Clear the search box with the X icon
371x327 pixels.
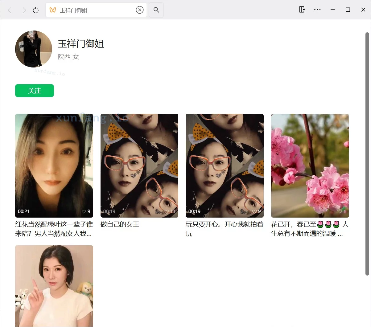coord(140,10)
